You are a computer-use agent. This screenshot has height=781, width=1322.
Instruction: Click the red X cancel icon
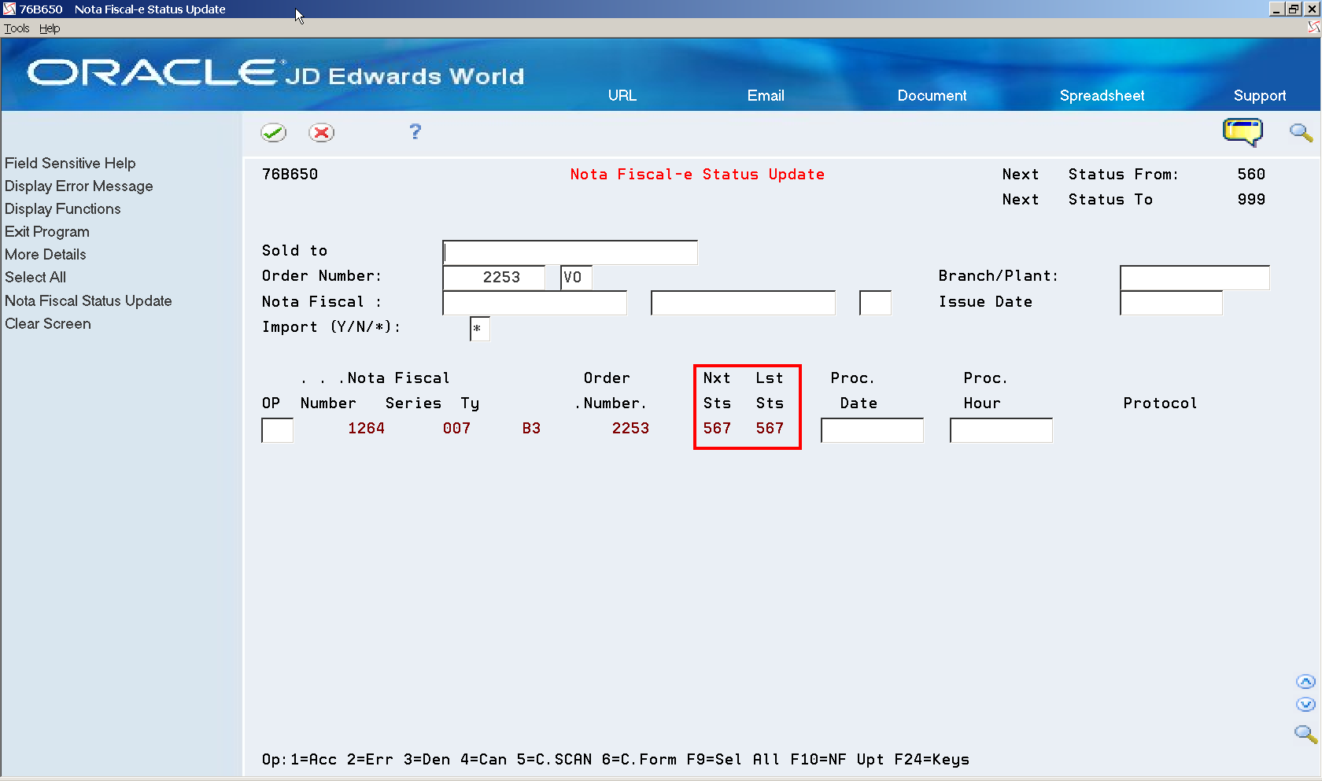pyautogui.click(x=321, y=132)
